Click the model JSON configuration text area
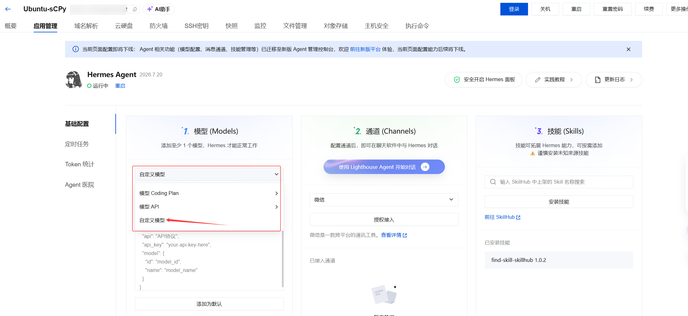This screenshot has width=688, height=316. (208, 261)
